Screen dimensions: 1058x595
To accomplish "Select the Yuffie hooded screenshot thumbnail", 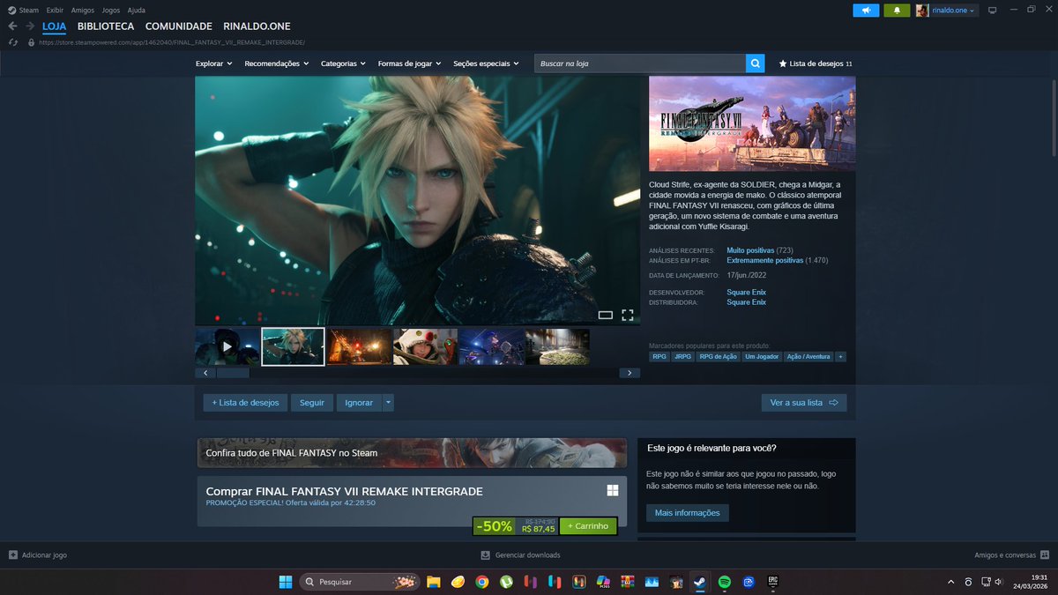I will [x=425, y=346].
